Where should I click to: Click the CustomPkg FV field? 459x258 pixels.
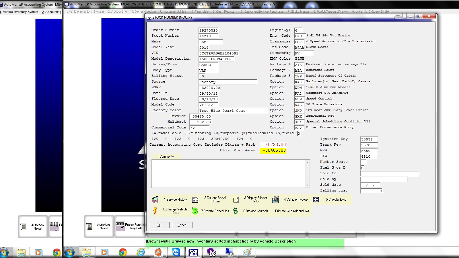(304, 53)
